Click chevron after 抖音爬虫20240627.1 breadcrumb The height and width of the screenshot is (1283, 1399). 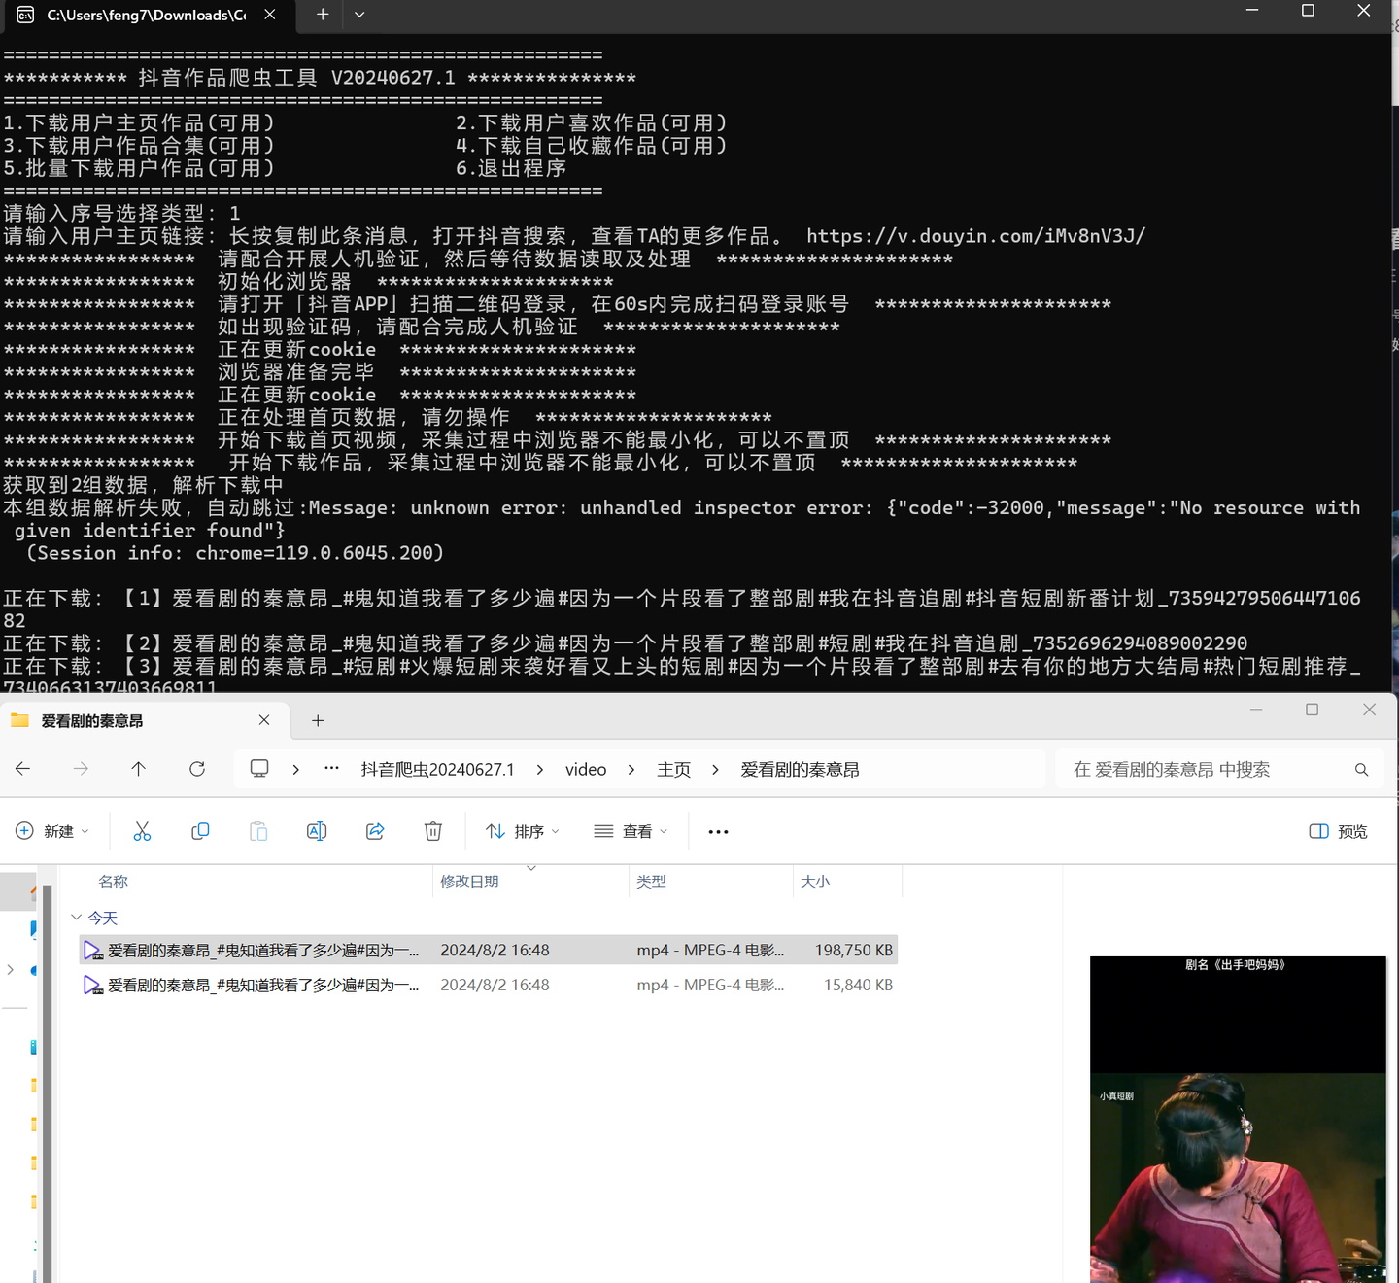click(x=540, y=770)
